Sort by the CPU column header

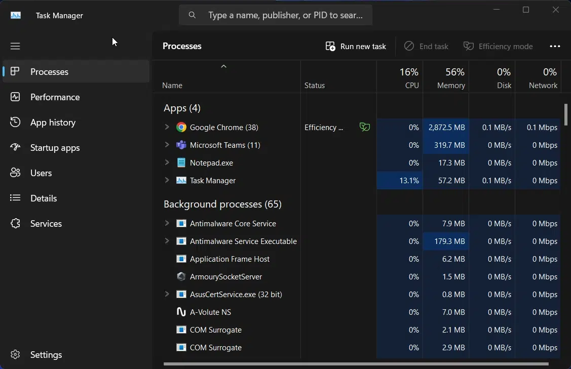click(x=400, y=77)
